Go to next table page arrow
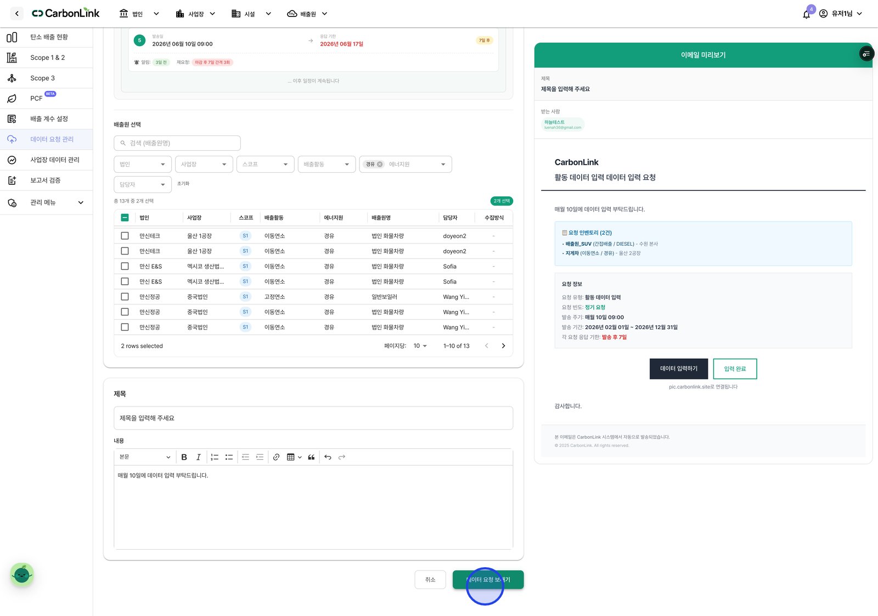 503,346
